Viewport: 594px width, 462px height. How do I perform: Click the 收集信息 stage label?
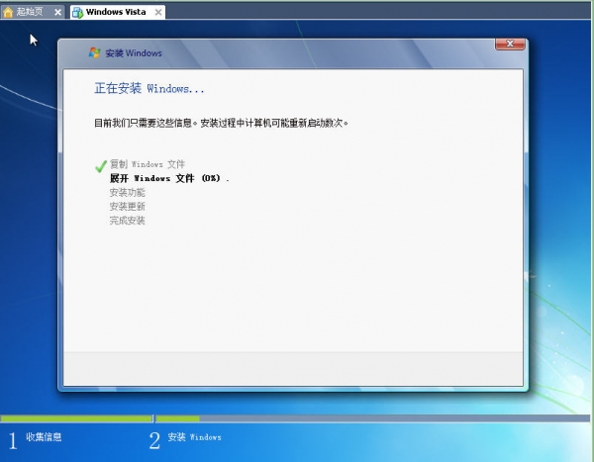44,437
